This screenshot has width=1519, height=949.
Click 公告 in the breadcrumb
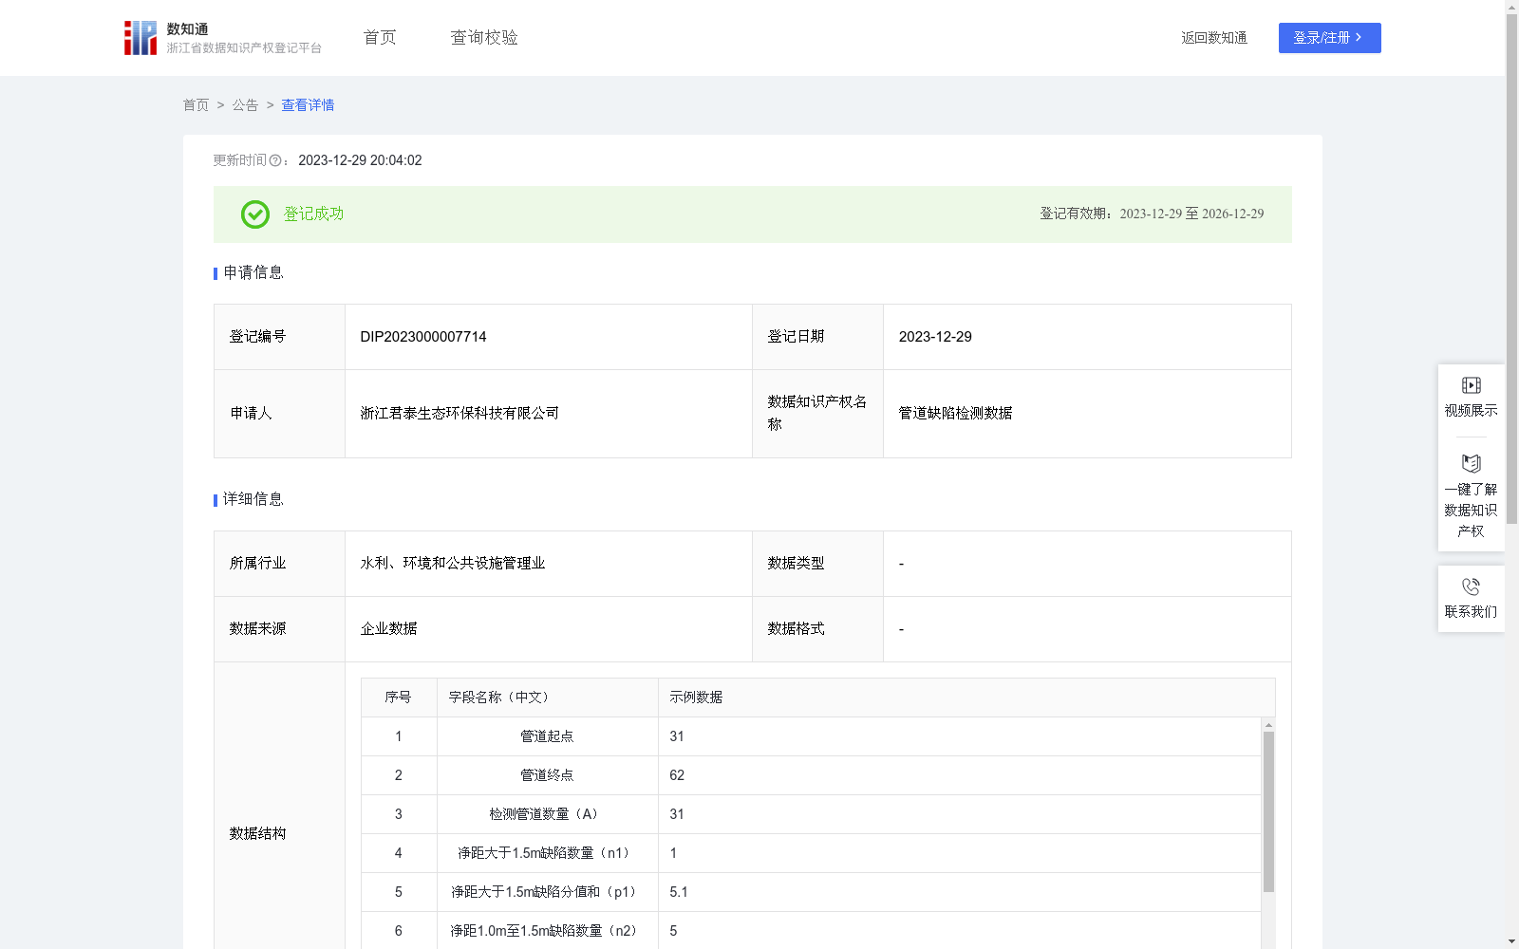(245, 105)
